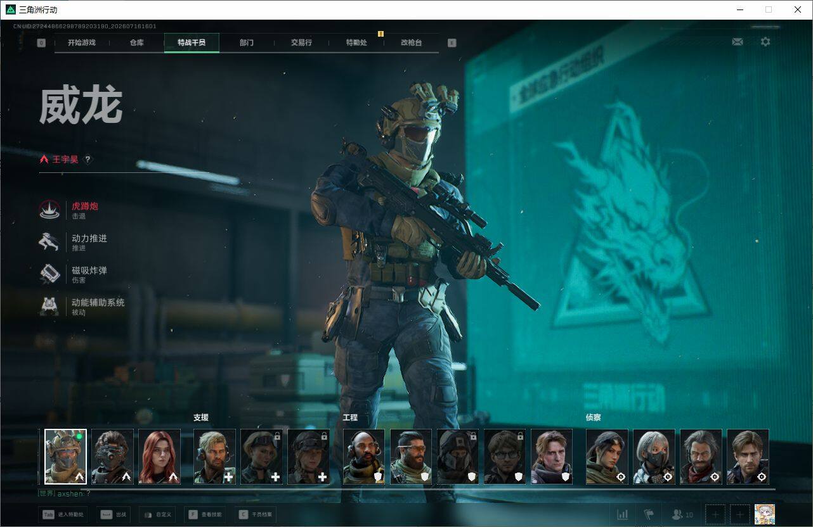Select the second locked support operator portrait

[x=308, y=457]
